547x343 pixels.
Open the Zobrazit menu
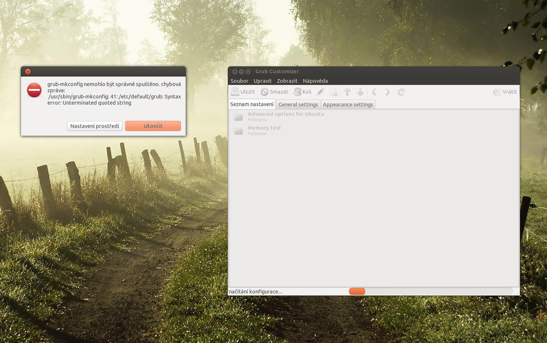287,81
